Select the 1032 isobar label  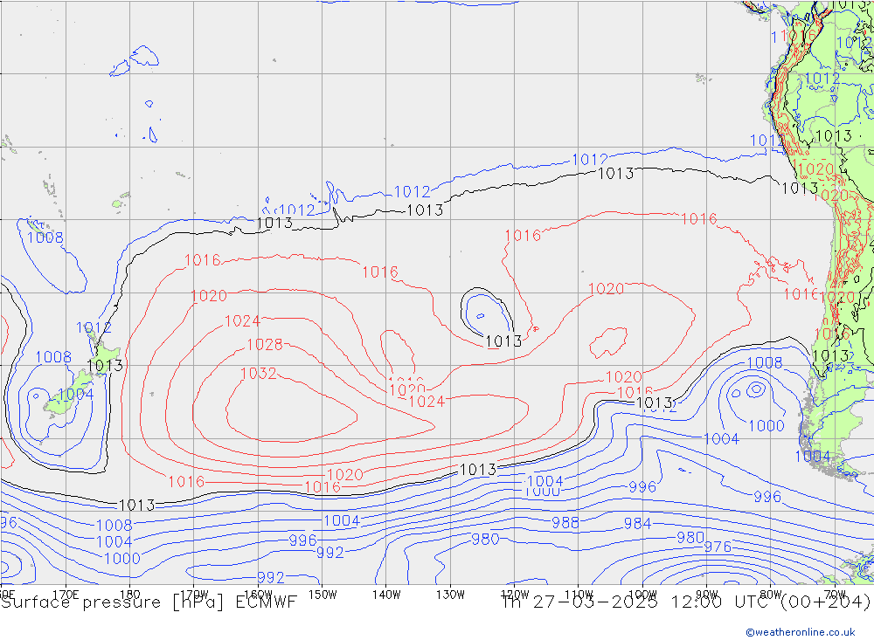point(259,373)
